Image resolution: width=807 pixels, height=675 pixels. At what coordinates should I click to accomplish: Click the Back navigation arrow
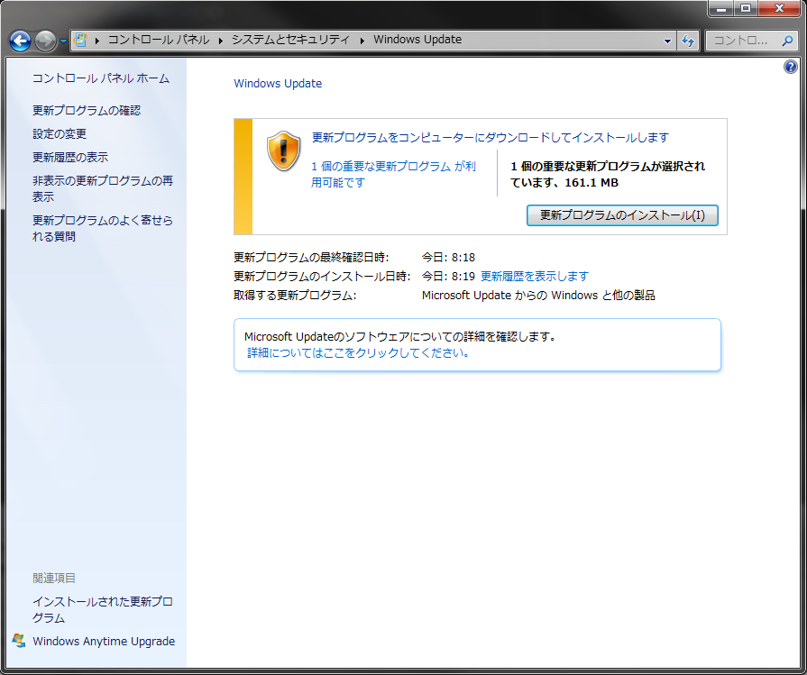(21, 41)
